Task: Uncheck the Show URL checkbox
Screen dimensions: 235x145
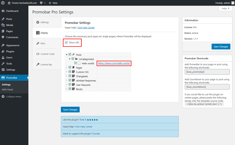Action: click(x=66, y=42)
